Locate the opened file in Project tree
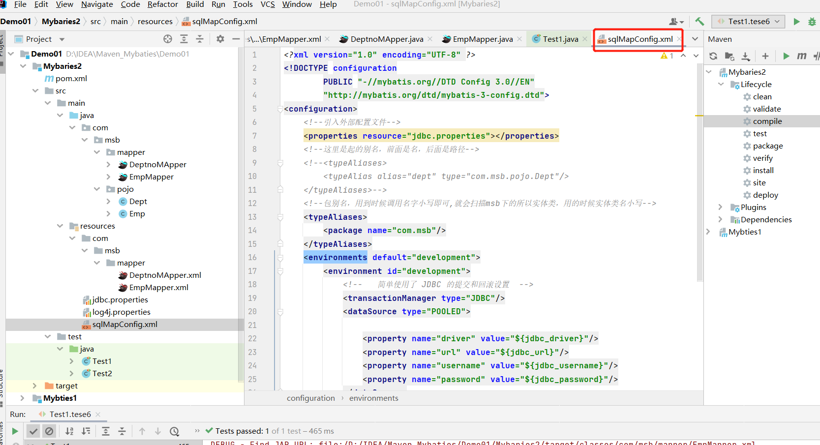 pyautogui.click(x=168, y=39)
